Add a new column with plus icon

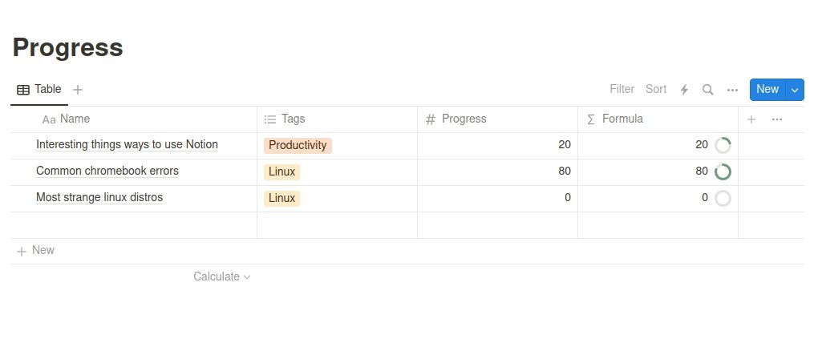751,119
